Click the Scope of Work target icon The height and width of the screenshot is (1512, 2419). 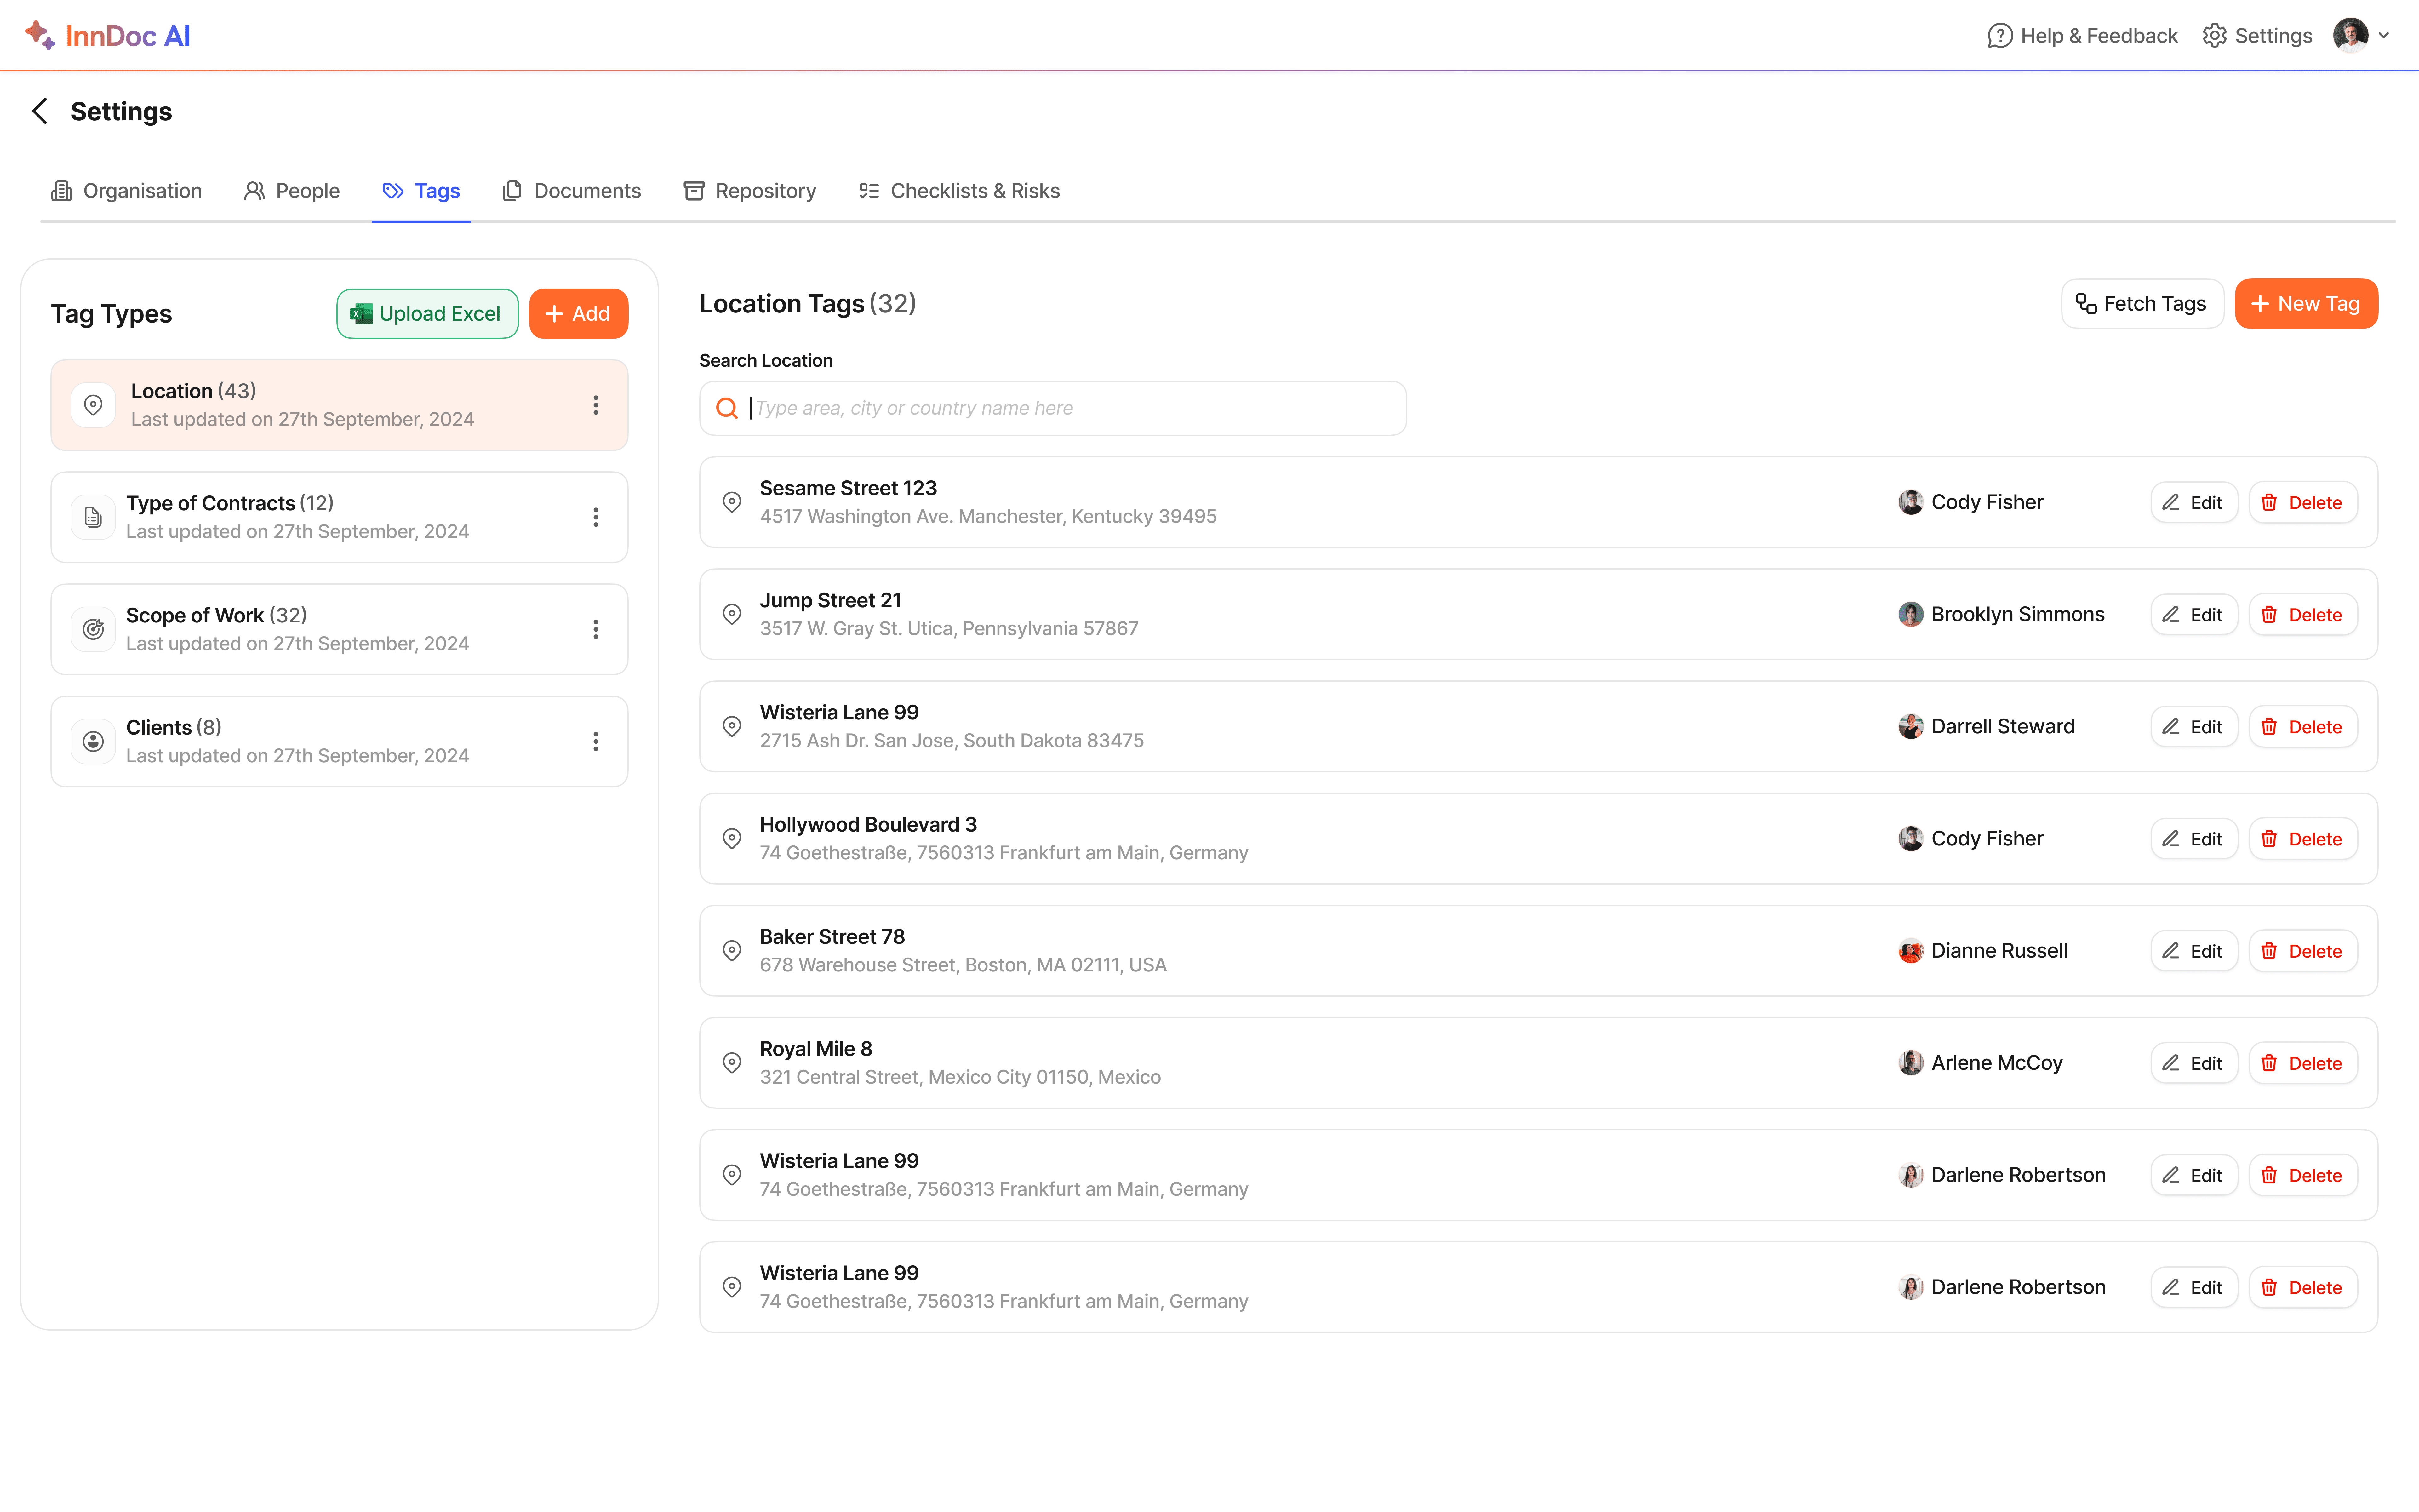click(x=93, y=629)
